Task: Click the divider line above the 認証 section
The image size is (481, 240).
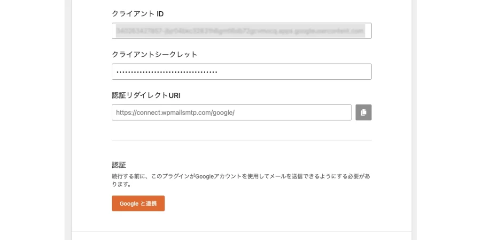Action: pos(241,140)
